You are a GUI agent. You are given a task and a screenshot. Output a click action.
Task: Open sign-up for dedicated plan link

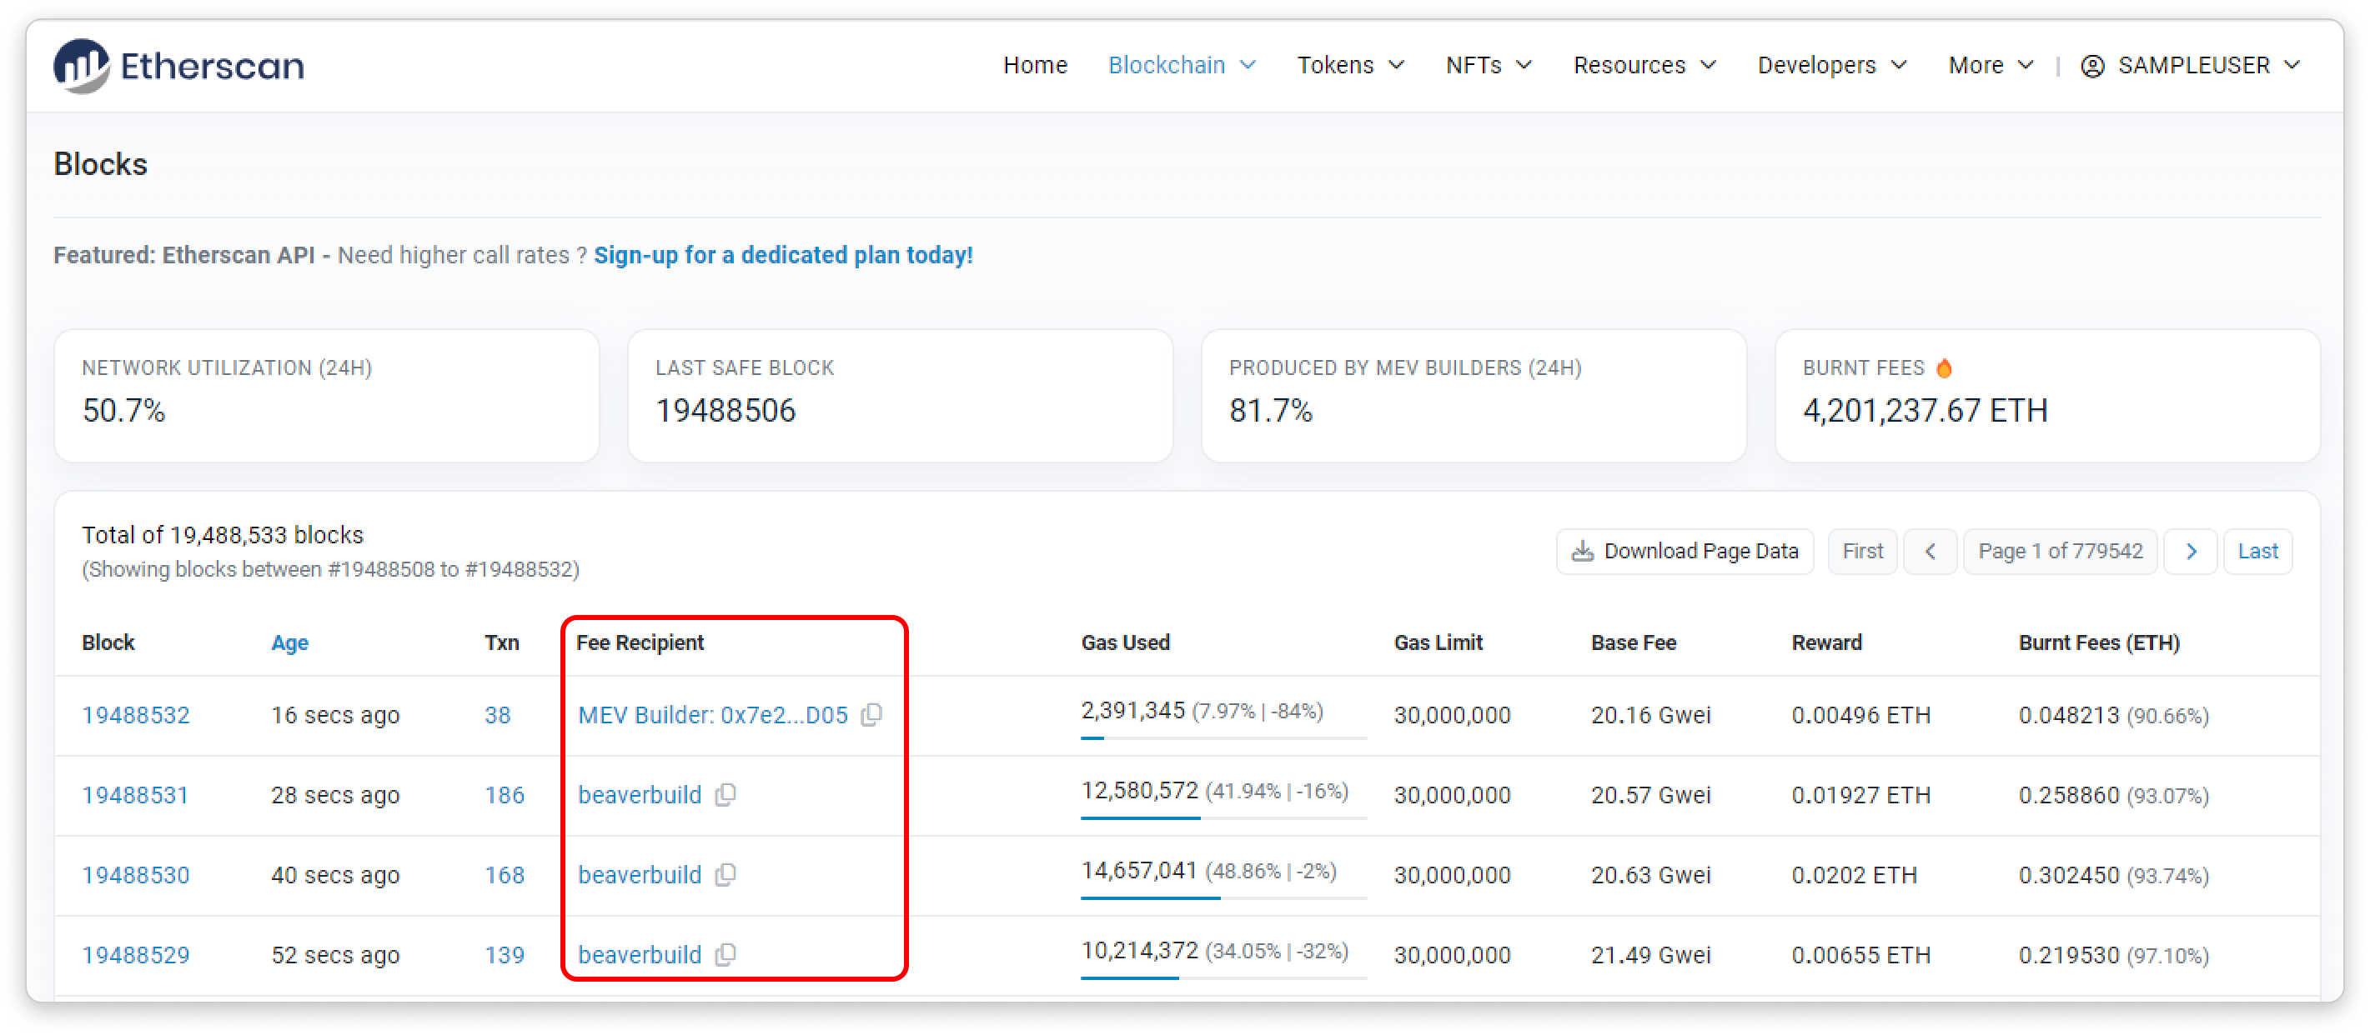coord(783,255)
